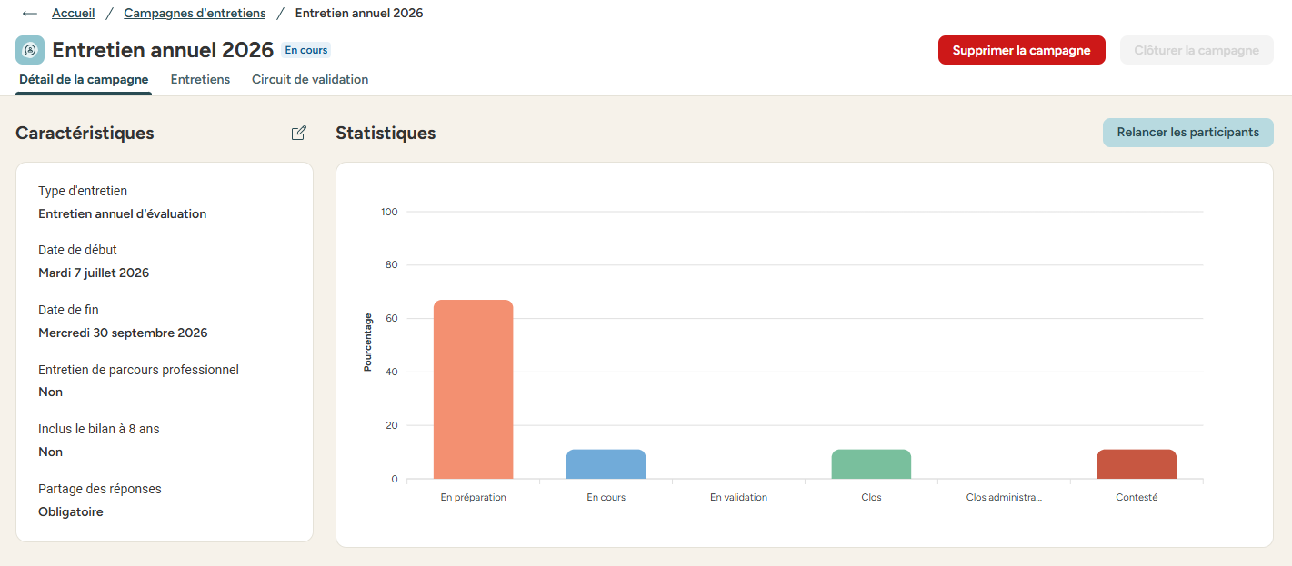Click the Clôturer la campagne button
1292x566 pixels.
(1197, 50)
